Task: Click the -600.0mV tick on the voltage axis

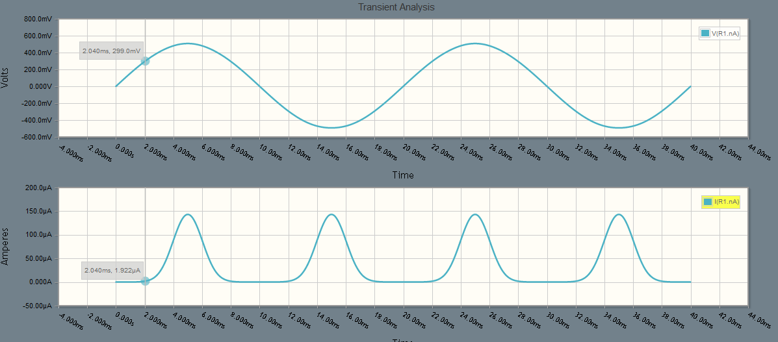Action: click(36, 137)
